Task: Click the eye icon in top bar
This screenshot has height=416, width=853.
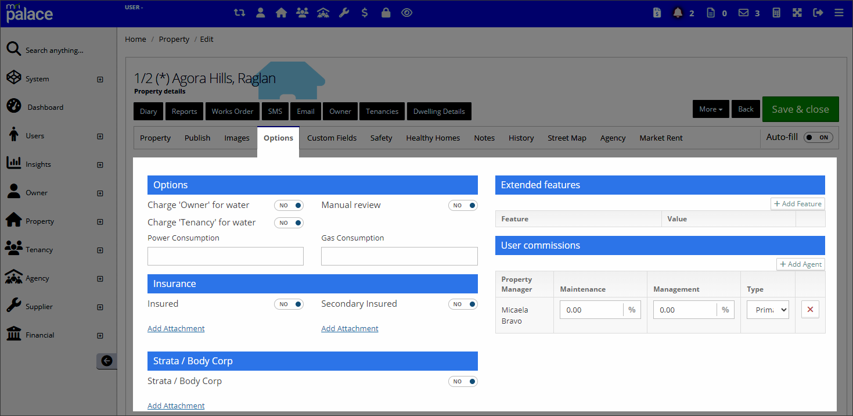Action: coord(407,13)
